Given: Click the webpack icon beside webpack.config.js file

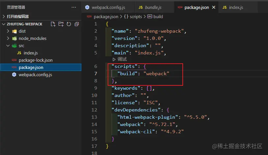Looking at the screenshot, I should coord(14,75).
